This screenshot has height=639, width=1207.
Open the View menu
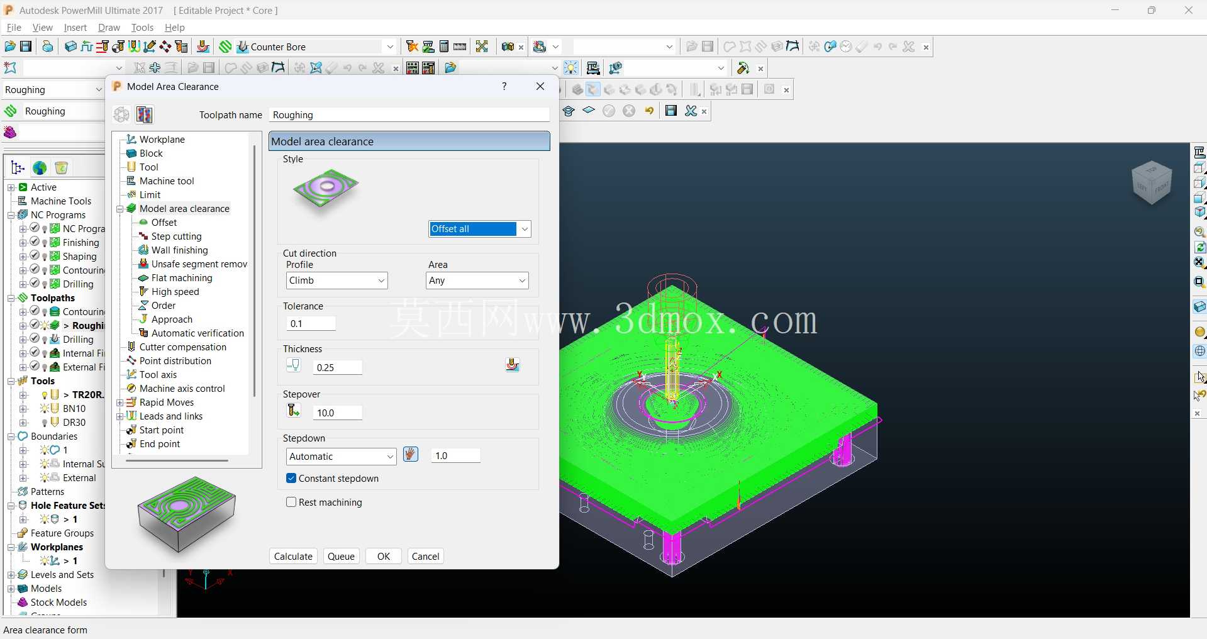coord(42,28)
